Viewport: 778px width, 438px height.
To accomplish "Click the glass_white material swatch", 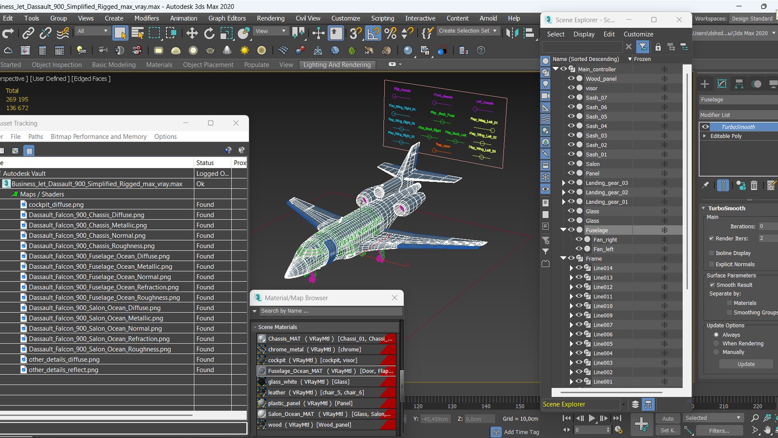I will [x=262, y=382].
